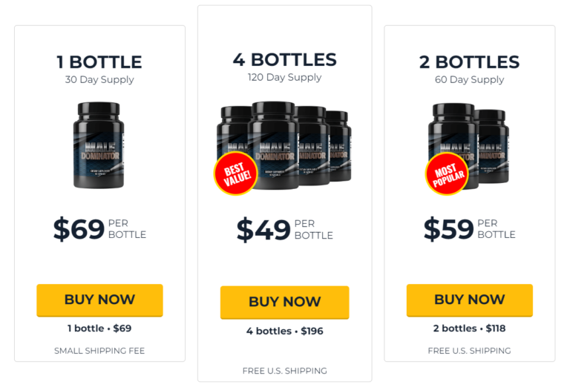Click the '1 bottle • $69' text

(99, 328)
